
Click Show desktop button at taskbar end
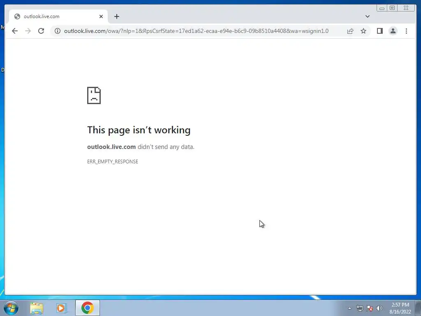pos(418,308)
